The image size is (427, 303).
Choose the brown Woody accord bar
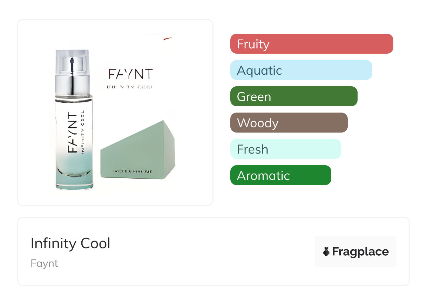[289, 123]
